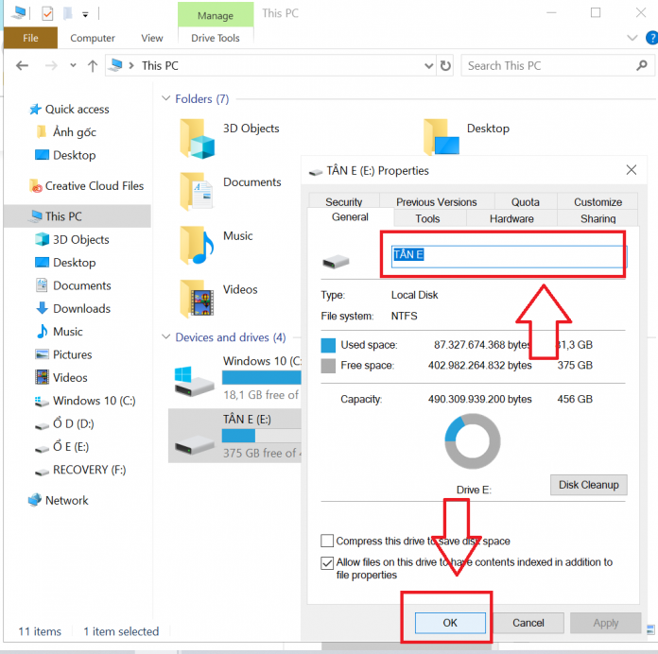Enable Compress this drive checkbox
The height and width of the screenshot is (654, 658).
tap(327, 542)
